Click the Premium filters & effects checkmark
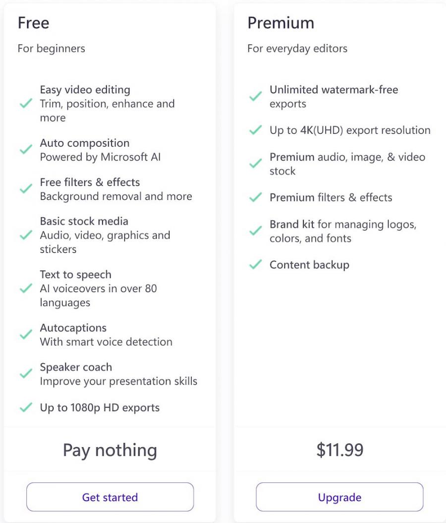The width and height of the screenshot is (446, 523). click(256, 197)
